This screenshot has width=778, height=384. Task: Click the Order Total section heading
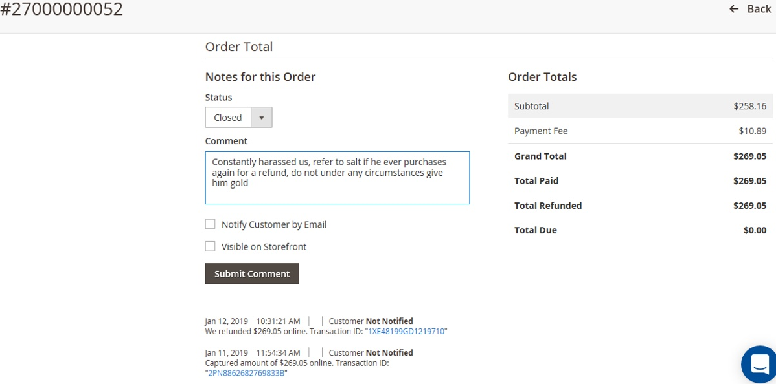click(239, 47)
